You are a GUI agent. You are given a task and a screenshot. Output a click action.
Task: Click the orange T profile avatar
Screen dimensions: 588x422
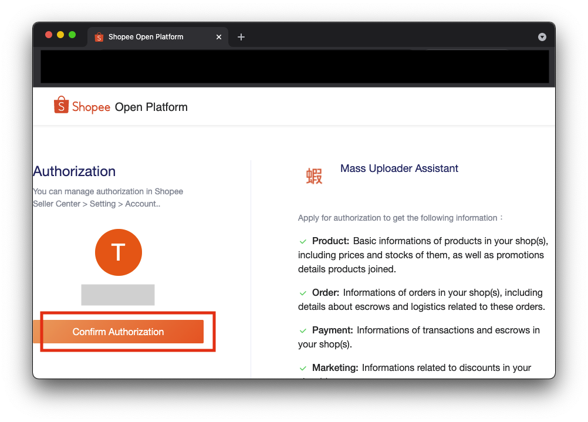[118, 252]
